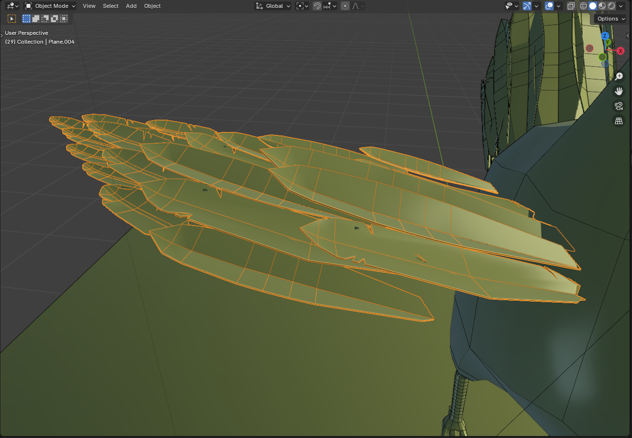The image size is (632, 438).
Task: Open the Object Mode dropdown
Action: click(x=50, y=6)
